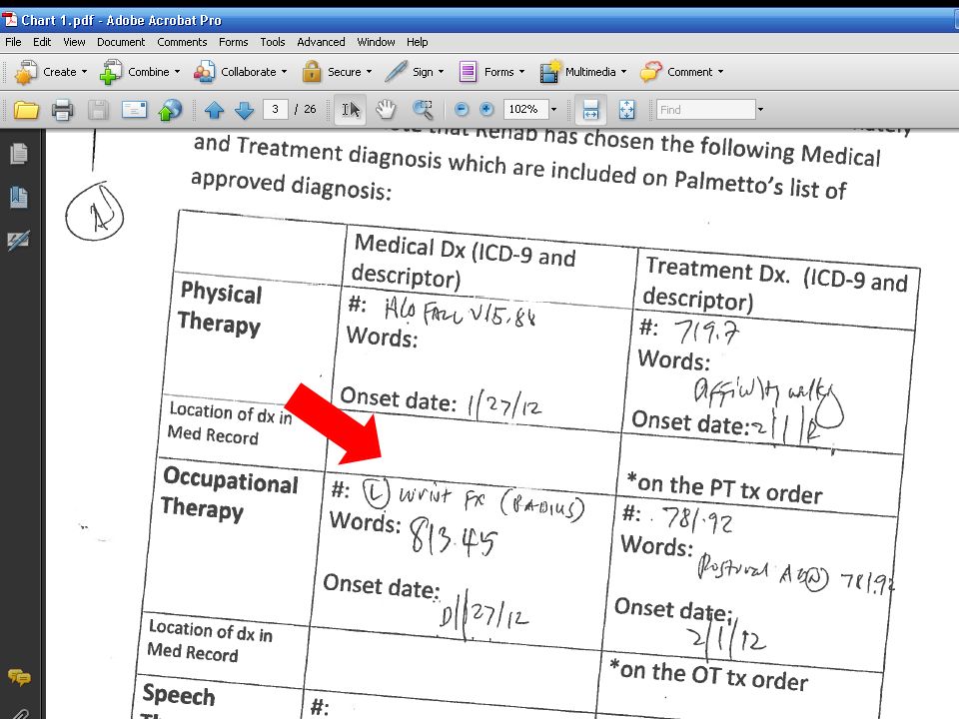Image resolution: width=959 pixels, height=719 pixels.
Task: Open the Pages panel in sidebar
Action: tap(19, 154)
